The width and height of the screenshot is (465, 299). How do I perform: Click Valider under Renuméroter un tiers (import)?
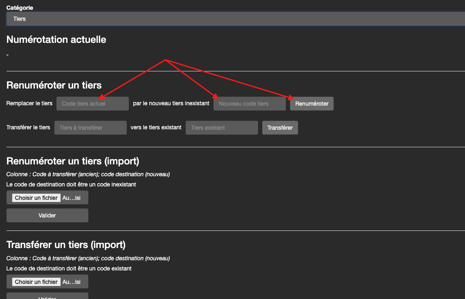coord(47,215)
